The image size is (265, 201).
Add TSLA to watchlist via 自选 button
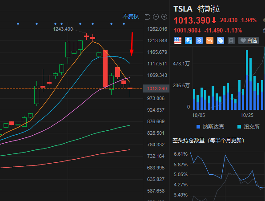click(249, 40)
